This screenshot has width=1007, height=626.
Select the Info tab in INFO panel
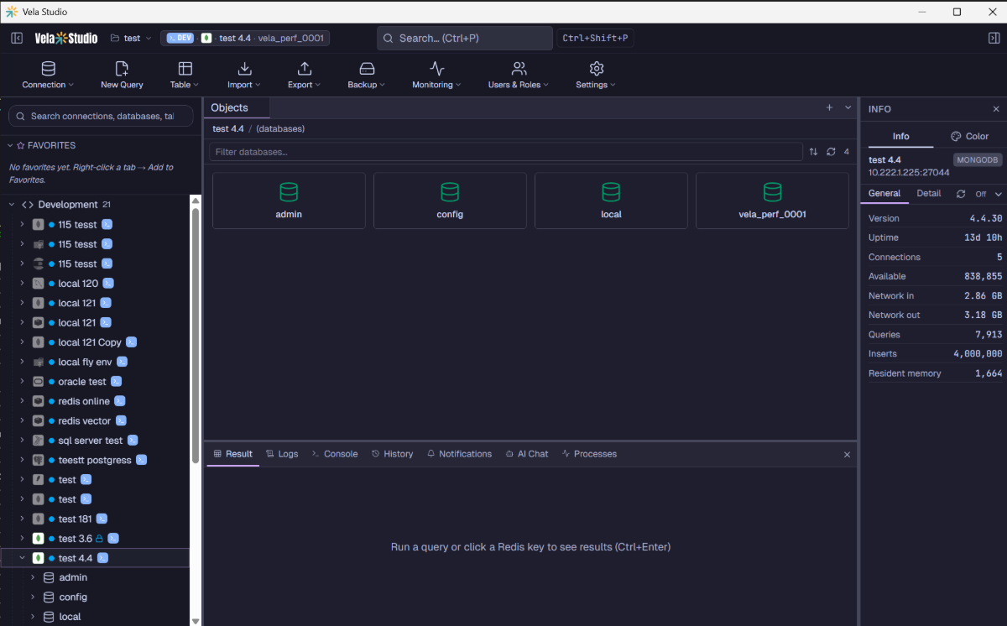click(x=900, y=136)
